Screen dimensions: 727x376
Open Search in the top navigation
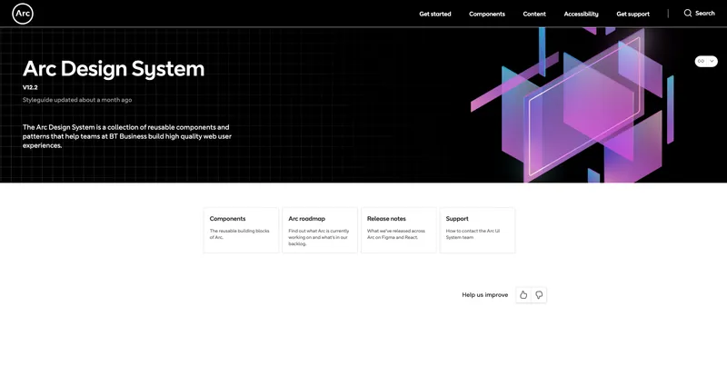coord(699,14)
